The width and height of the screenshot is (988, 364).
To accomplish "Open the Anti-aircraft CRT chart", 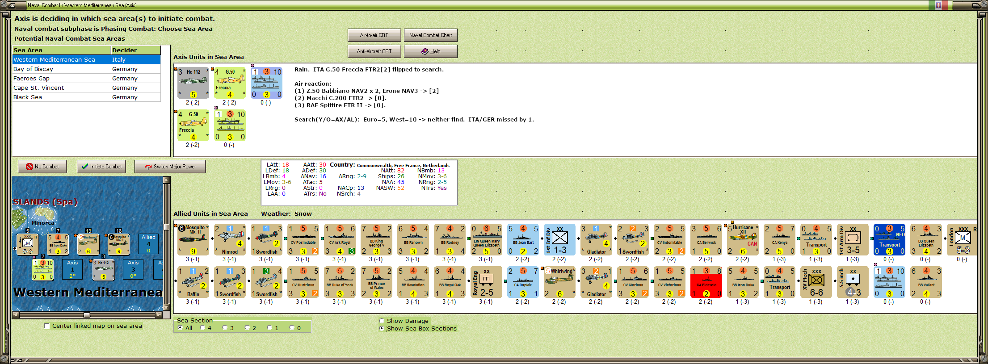I will (x=374, y=51).
